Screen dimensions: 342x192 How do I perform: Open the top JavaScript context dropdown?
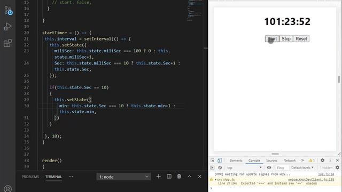(x=244, y=167)
